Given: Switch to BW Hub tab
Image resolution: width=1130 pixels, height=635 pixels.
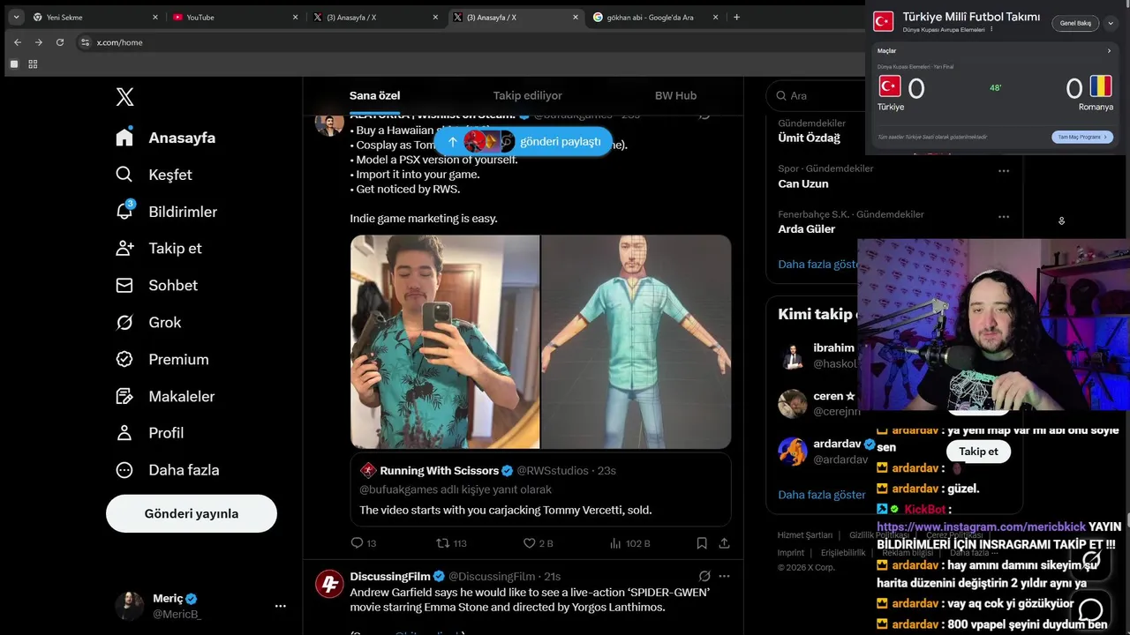Looking at the screenshot, I should tap(675, 95).
